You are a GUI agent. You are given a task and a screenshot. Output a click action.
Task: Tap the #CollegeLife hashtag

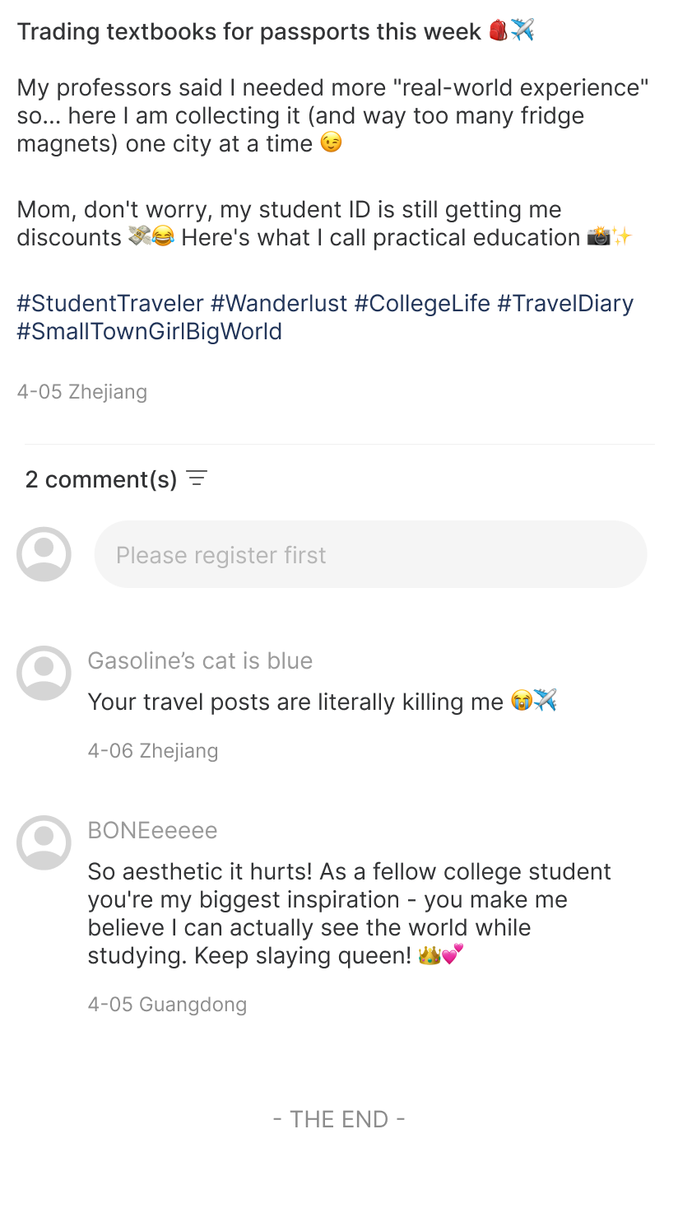pos(422,303)
